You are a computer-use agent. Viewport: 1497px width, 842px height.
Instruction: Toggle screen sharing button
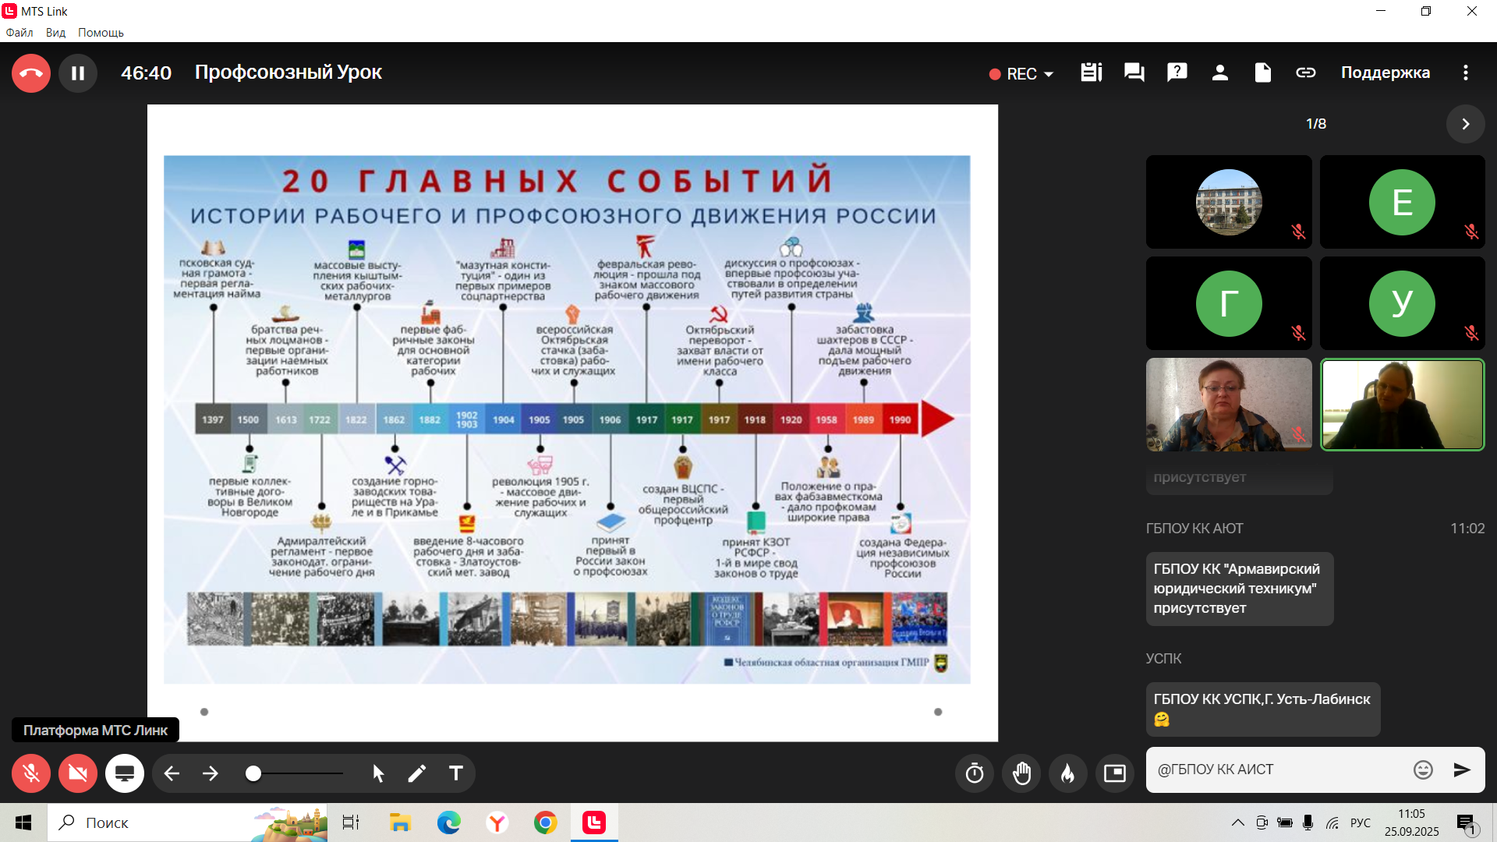tap(125, 773)
